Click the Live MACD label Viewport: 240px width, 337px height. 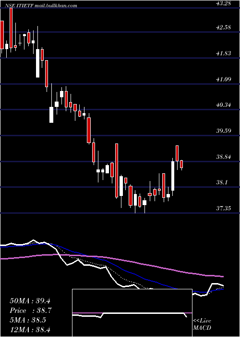(x=202, y=324)
